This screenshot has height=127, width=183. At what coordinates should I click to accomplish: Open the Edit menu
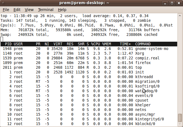click(17, 10)
